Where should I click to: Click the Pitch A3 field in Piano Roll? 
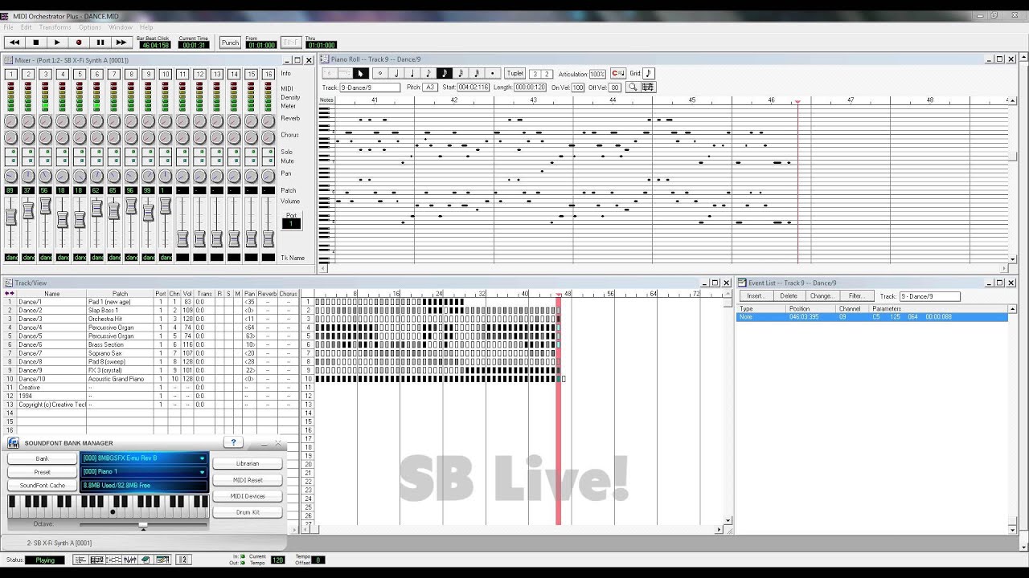pyautogui.click(x=430, y=88)
